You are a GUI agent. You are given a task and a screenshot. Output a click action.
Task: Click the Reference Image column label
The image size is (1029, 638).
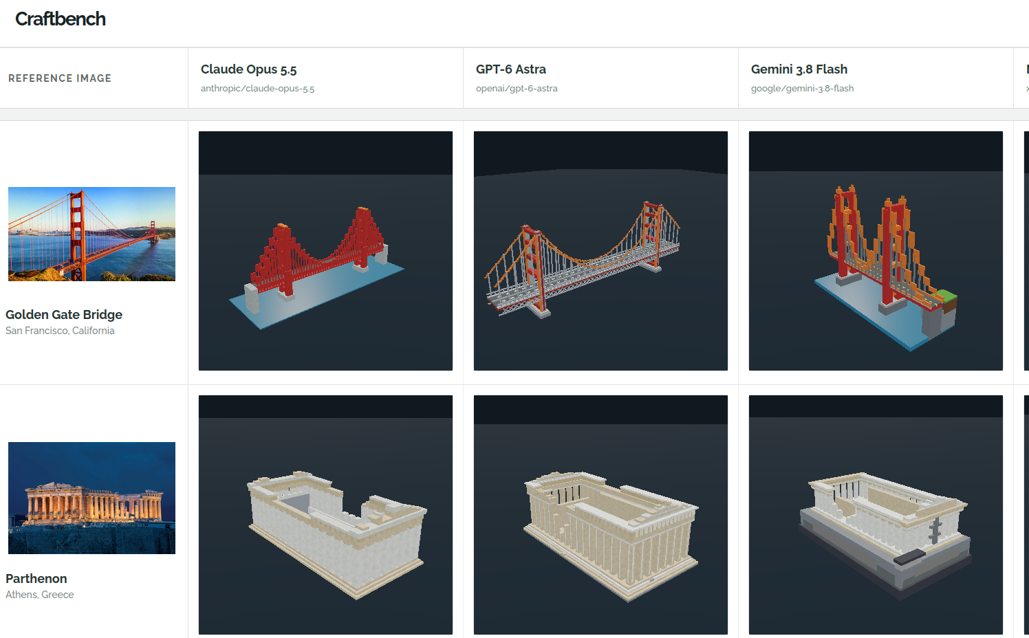(x=60, y=78)
